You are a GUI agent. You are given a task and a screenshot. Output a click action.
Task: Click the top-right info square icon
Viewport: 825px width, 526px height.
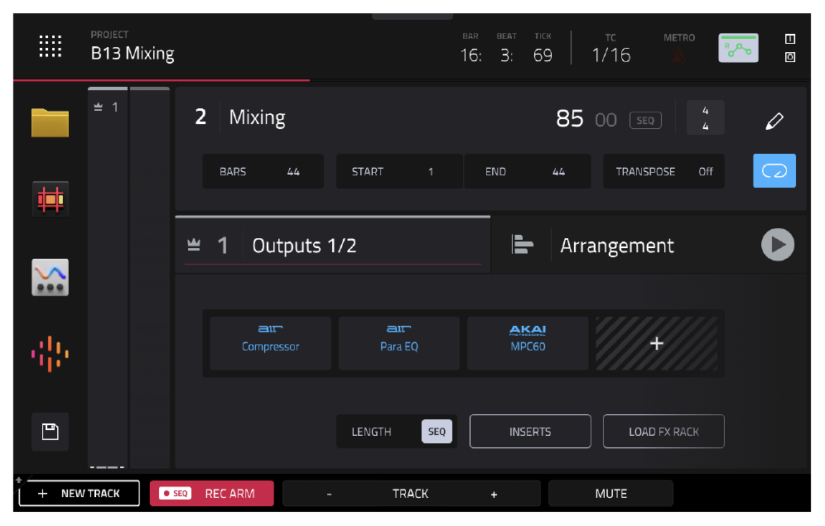pos(789,39)
